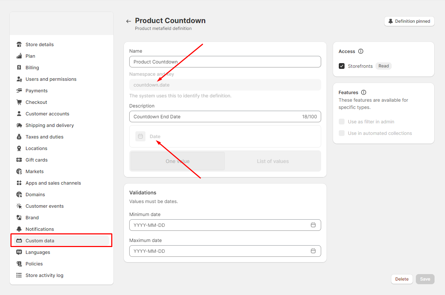Open the Maximum date calendar picker icon
The height and width of the screenshot is (295, 445).
point(313,251)
